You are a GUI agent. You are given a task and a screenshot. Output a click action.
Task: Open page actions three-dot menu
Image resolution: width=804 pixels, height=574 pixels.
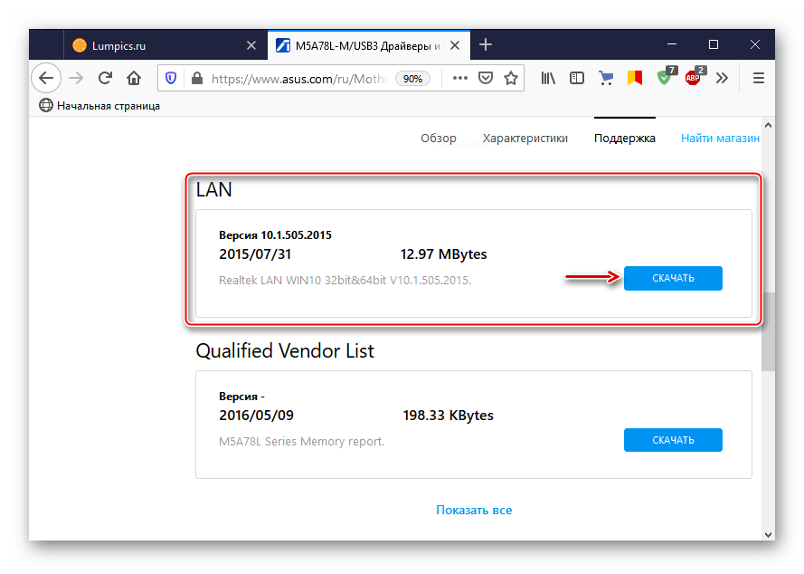pyautogui.click(x=460, y=78)
